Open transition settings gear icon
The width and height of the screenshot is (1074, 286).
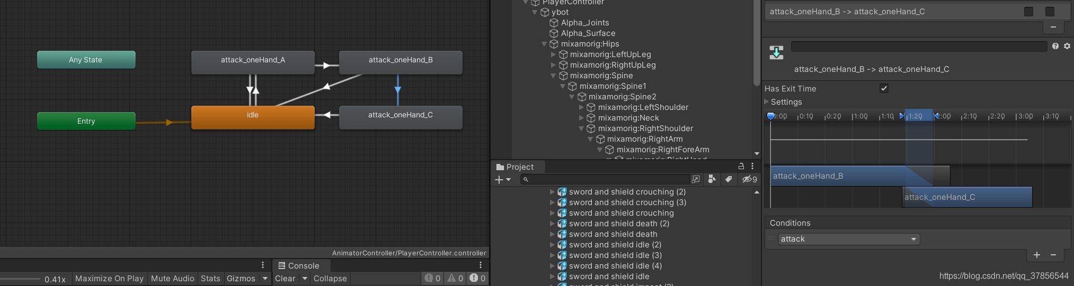1067,47
